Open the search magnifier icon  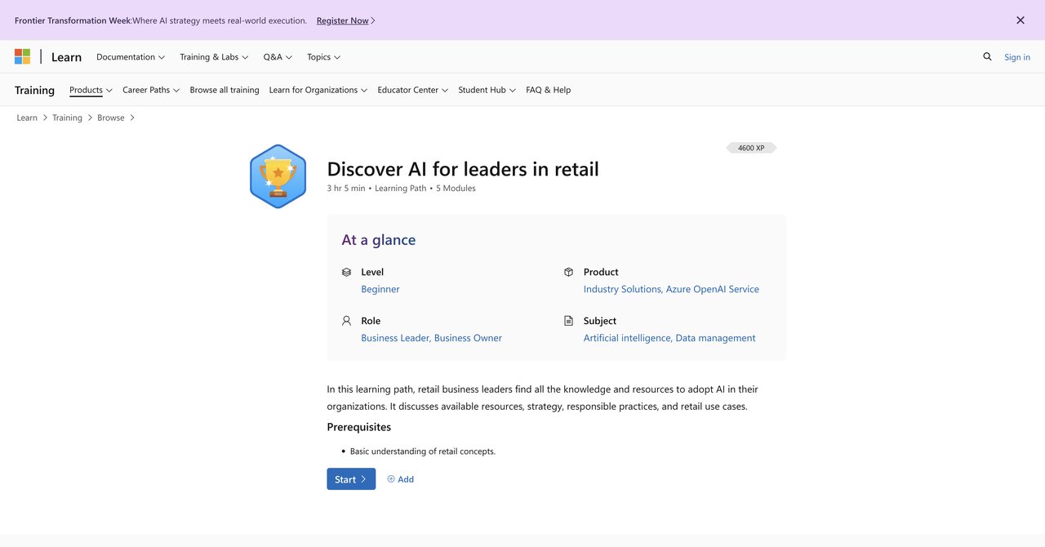pyautogui.click(x=987, y=56)
